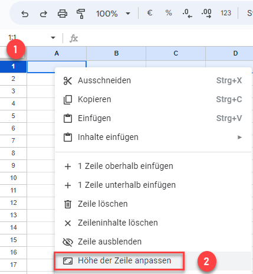
Task: Select row 14 header
Action: [x=13, y=228]
